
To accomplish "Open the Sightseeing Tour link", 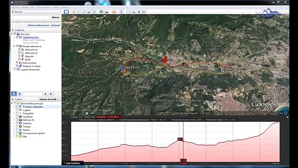I will (31, 37).
